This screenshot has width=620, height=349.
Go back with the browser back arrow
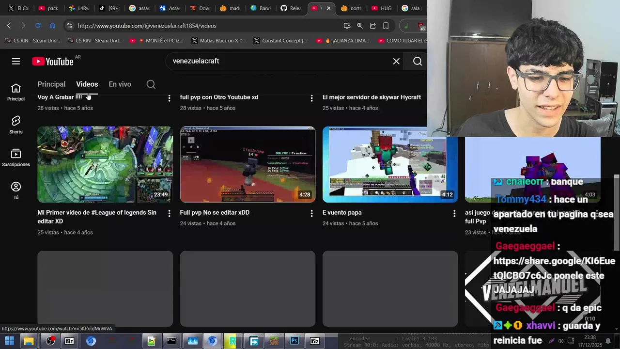(9, 26)
